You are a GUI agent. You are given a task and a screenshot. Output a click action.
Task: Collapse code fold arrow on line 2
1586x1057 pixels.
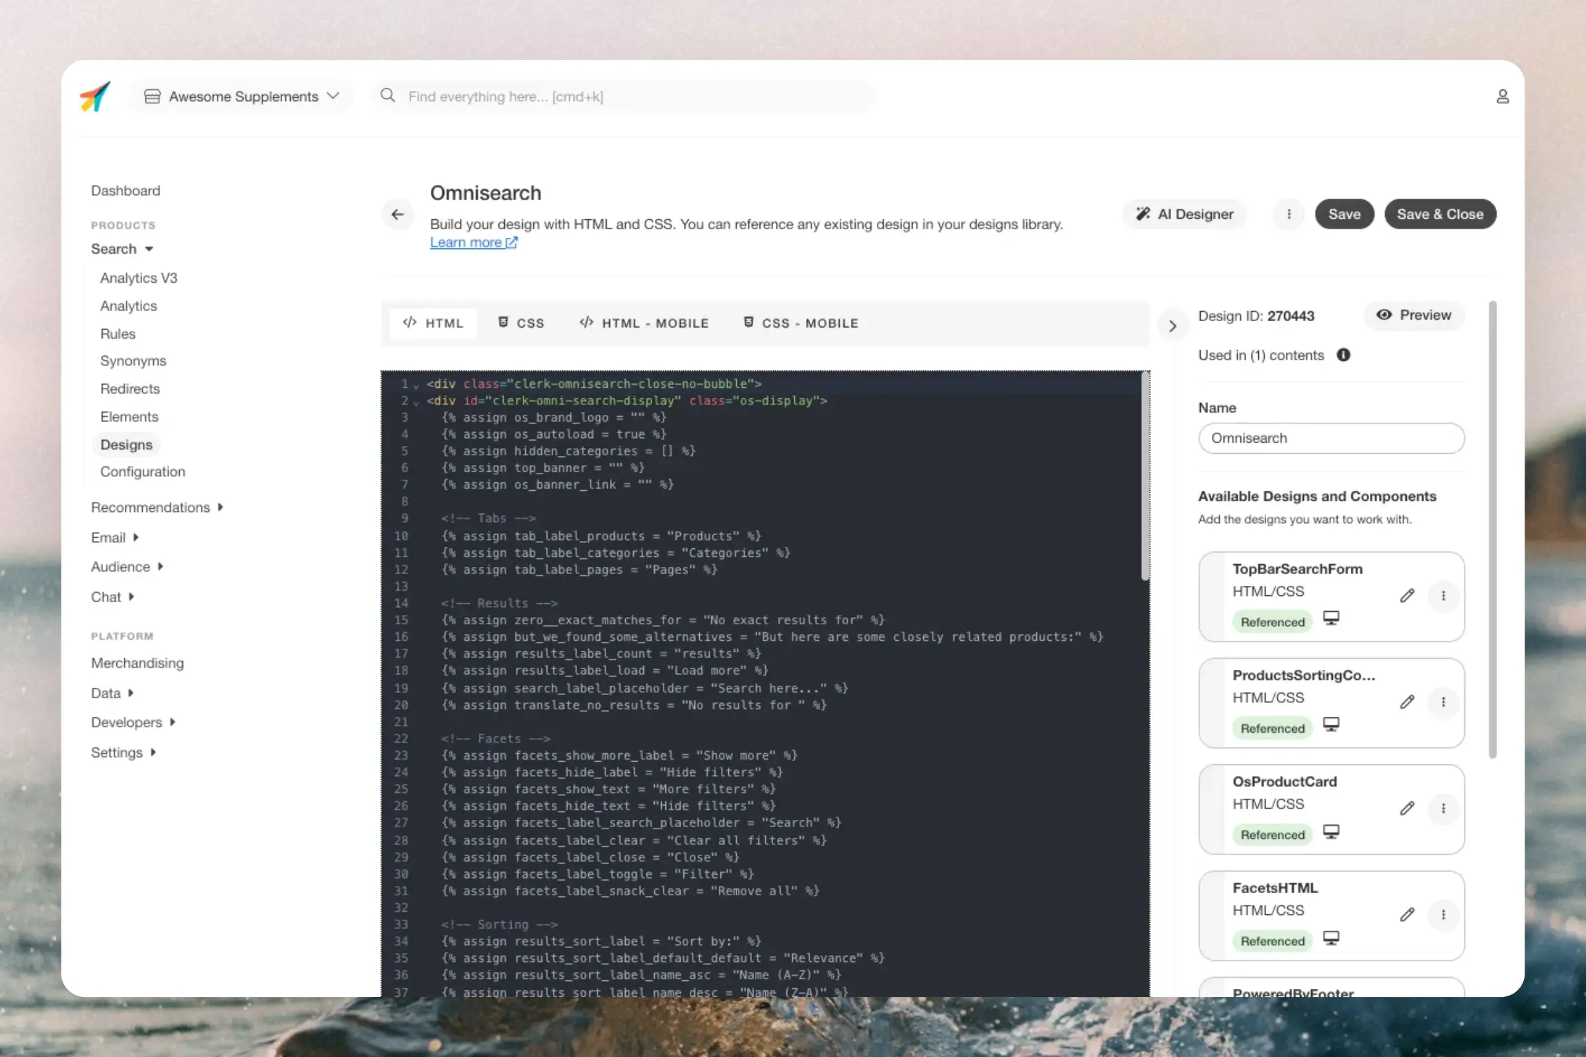(416, 403)
